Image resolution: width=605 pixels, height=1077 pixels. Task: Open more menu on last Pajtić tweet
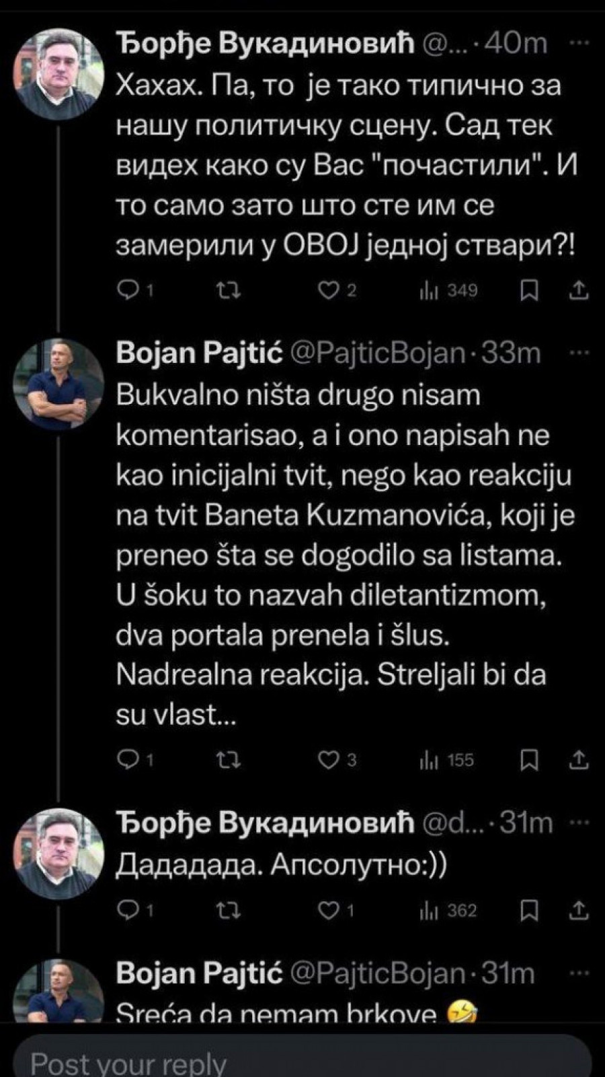[x=578, y=973]
